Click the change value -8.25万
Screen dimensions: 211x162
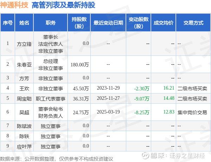click(142, 112)
